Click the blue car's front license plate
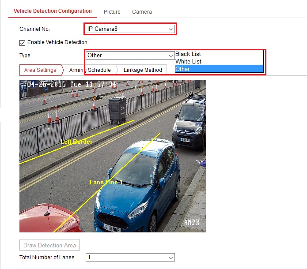 112,228
